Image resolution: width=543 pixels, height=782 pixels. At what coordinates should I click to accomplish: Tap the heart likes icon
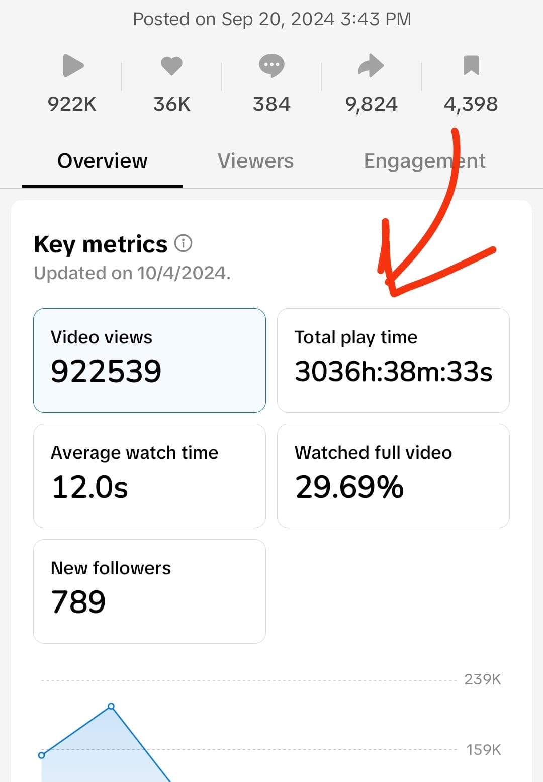pos(171,66)
